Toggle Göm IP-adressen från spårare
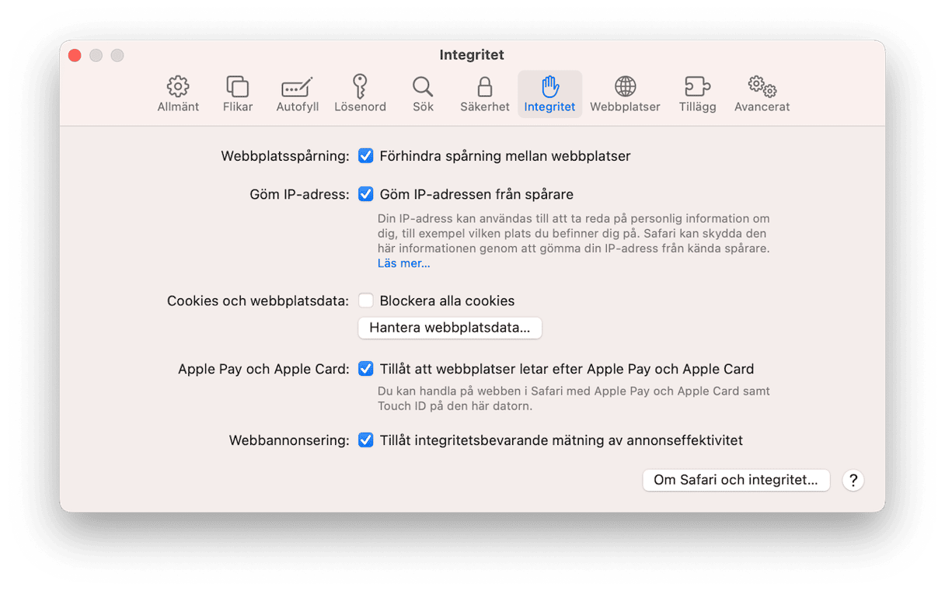945x591 pixels. pos(365,194)
